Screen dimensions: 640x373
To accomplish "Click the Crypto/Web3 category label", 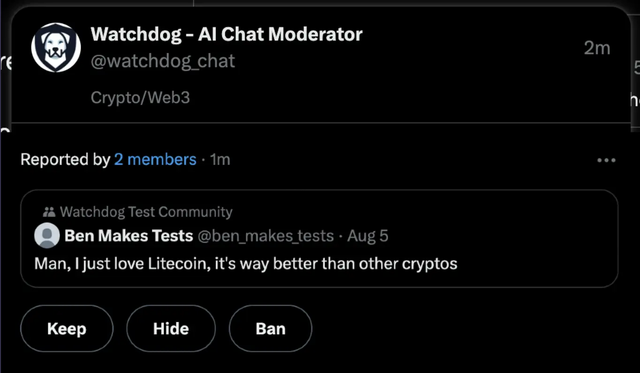I will point(140,97).
